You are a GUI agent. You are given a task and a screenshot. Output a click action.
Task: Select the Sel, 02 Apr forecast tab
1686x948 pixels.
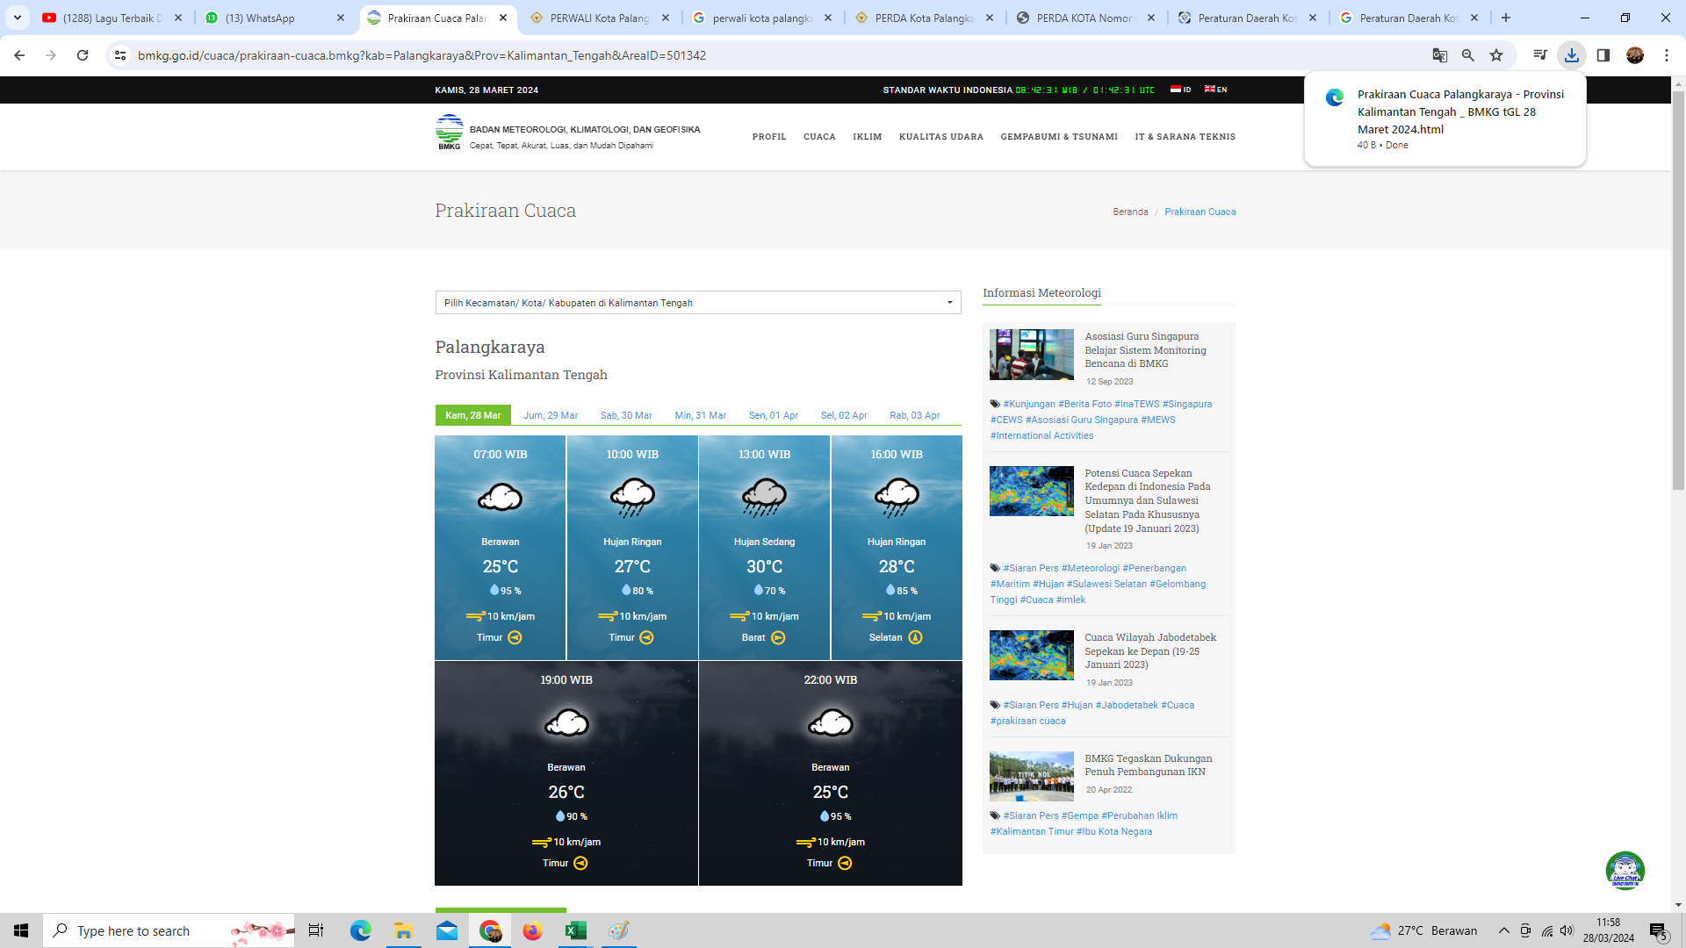point(844,415)
